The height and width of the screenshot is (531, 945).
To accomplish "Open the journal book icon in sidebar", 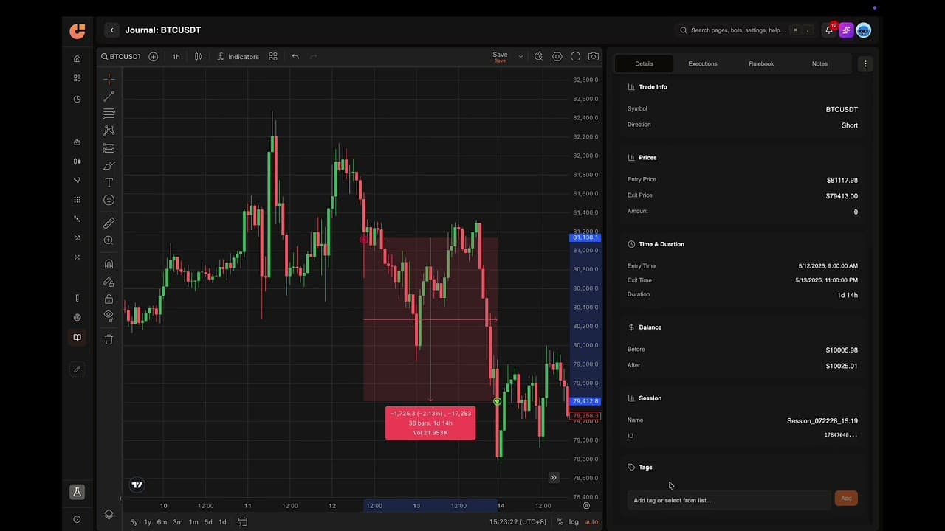I will point(78,337).
